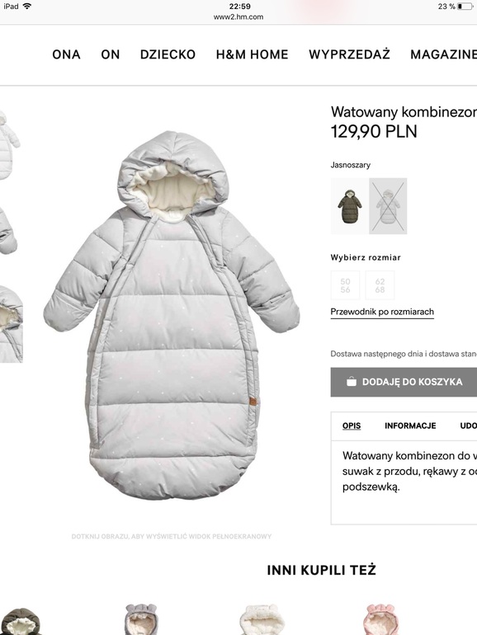The width and height of the screenshot is (477, 635).
Task: Open the pink bear-ear suit recommendation
Action: click(380, 619)
